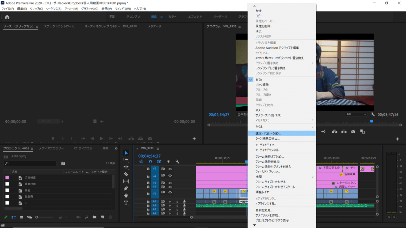Go to Home screen icon
The height and width of the screenshot is (228, 406).
(7, 17)
